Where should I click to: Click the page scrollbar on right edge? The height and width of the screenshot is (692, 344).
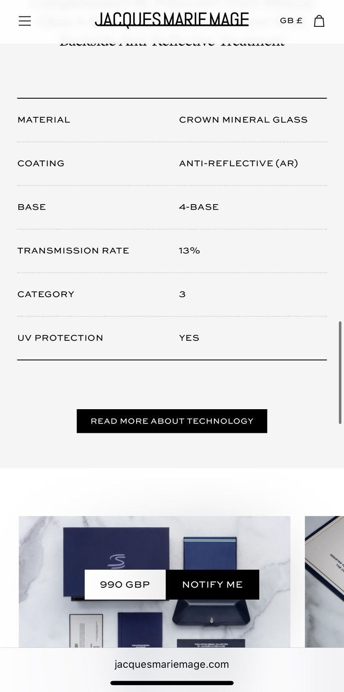(340, 372)
